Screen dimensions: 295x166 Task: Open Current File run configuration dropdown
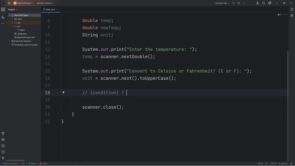point(222,3)
